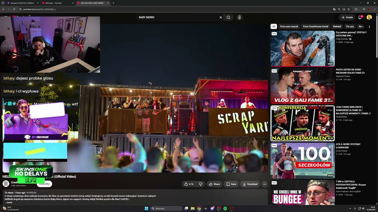Viewport: 378px width, 212px height.
Task: Select the Related filter chip
Action: coord(337,26)
